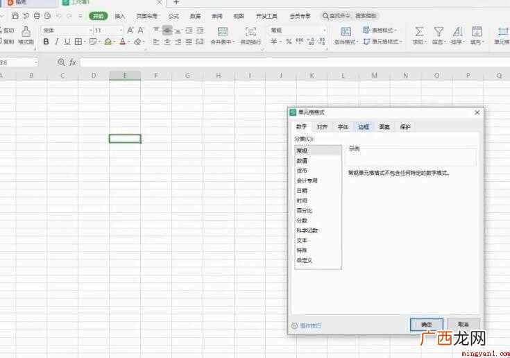Click the conditional formatting icon
Image resolution: width=510 pixels, height=358 pixels.
coord(346,31)
